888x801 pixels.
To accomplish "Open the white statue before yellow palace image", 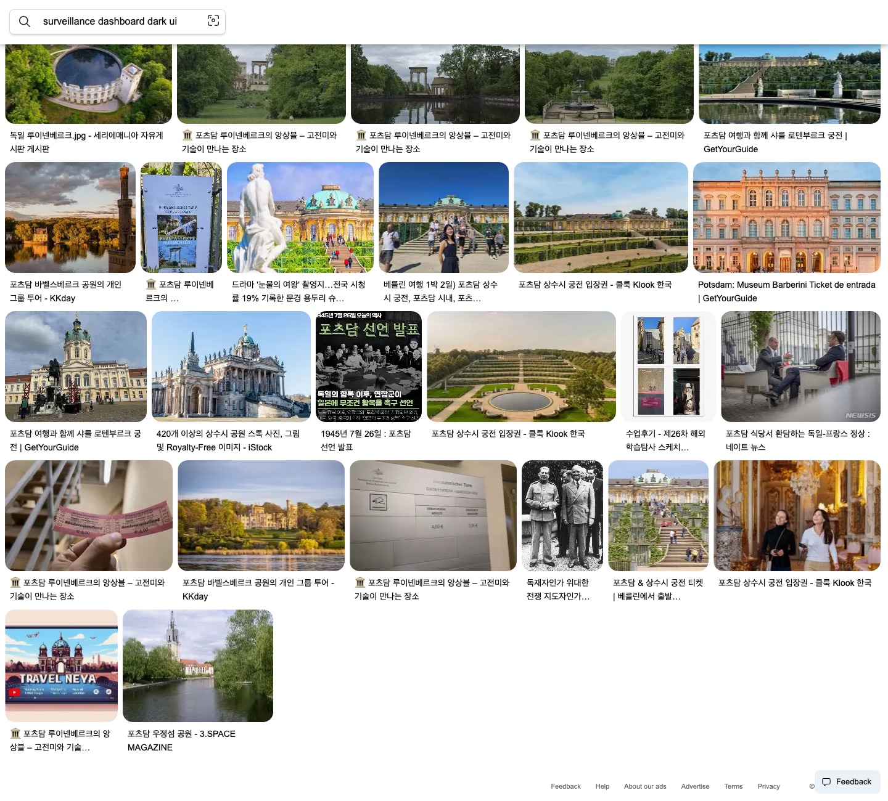I will coord(300,218).
